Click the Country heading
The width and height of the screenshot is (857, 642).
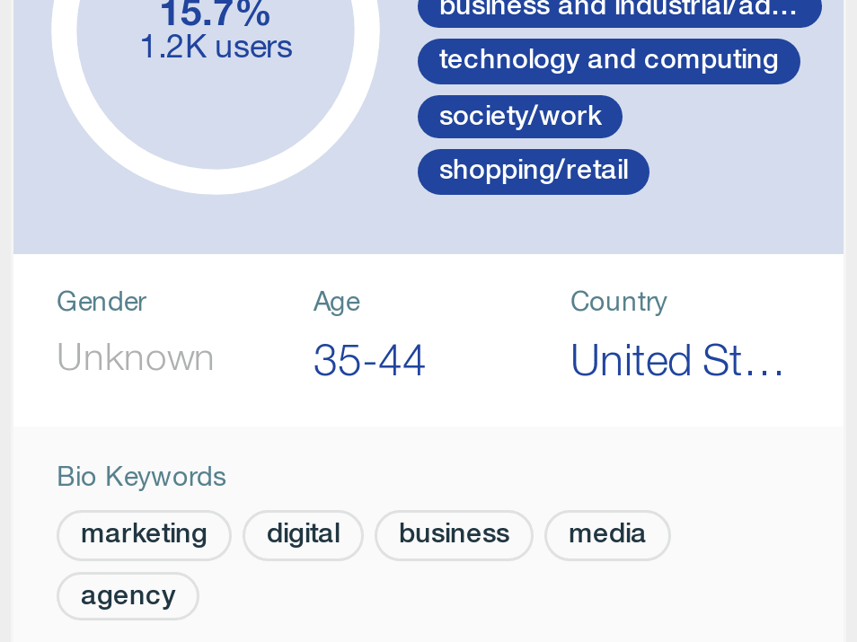pyautogui.click(x=618, y=302)
